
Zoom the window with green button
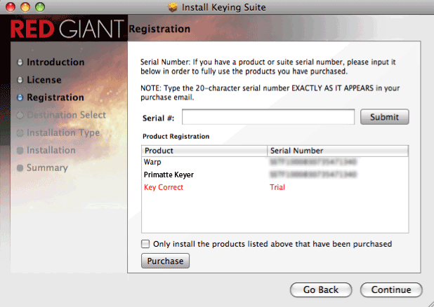click(40, 7)
